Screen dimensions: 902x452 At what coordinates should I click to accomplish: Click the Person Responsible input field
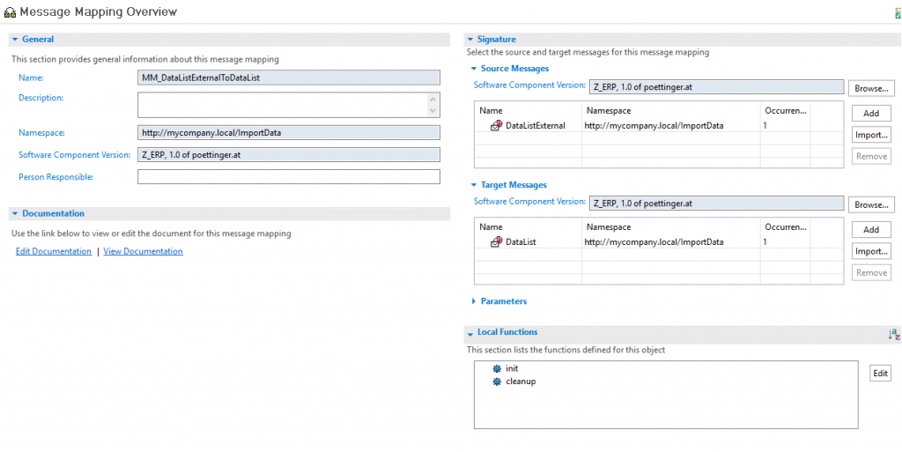click(289, 176)
